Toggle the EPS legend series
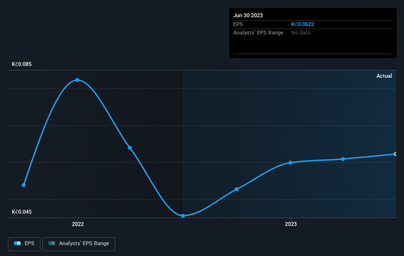Viewport: 404px width, 256px height. (24, 244)
